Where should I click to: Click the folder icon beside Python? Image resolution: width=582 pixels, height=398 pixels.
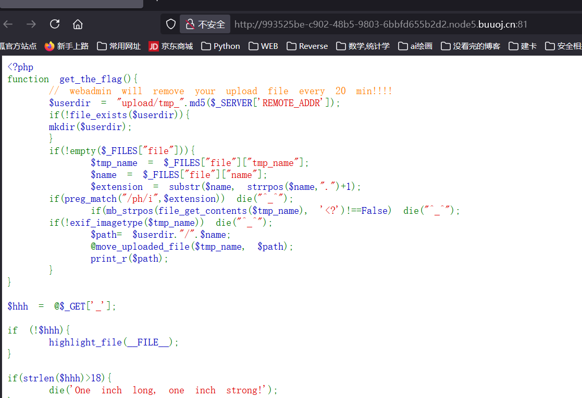[x=206, y=46]
